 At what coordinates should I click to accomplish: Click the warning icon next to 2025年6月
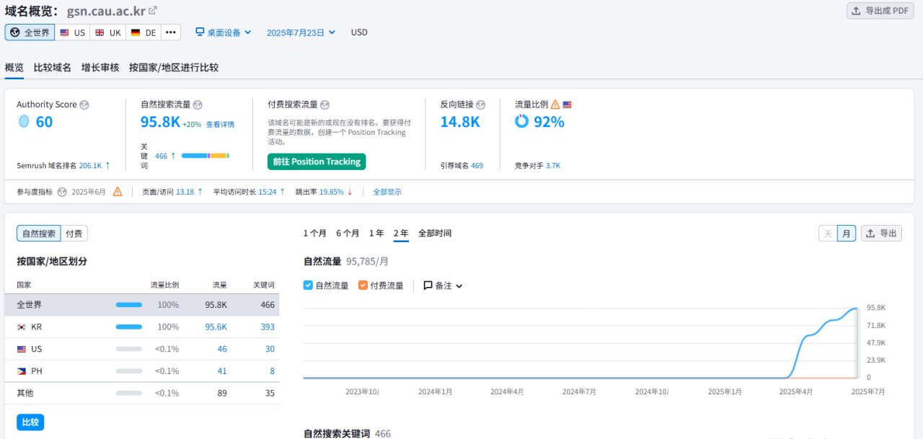point(118,192)
